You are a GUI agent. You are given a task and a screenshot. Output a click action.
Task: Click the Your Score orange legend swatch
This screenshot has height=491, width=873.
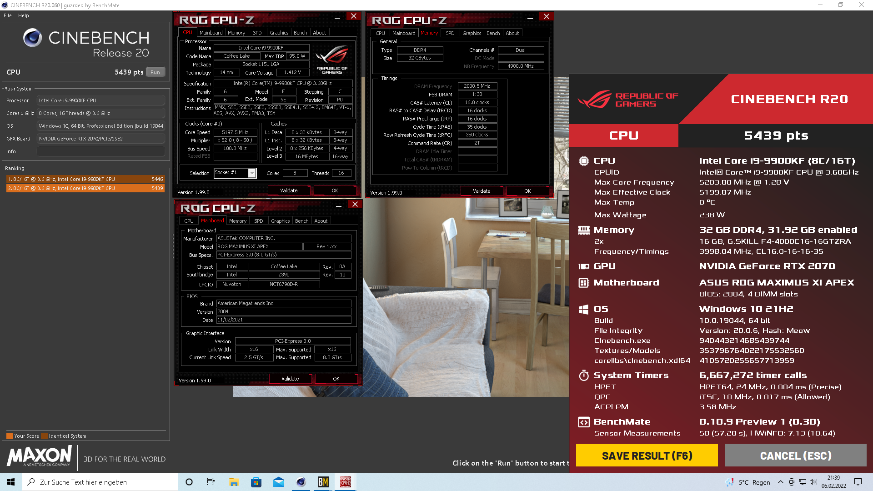10,436
